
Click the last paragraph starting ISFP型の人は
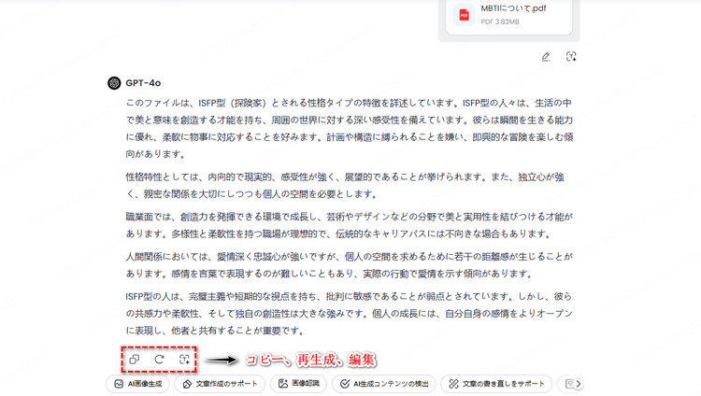tap(350, 313)
